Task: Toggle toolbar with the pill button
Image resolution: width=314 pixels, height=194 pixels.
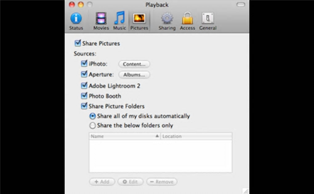Action: coord(241,4)
